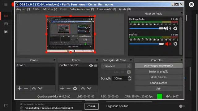The width and height of the screenshot is (198, 111).
Task: Undock the Transições de Cena panel
Action: (131, 60)
